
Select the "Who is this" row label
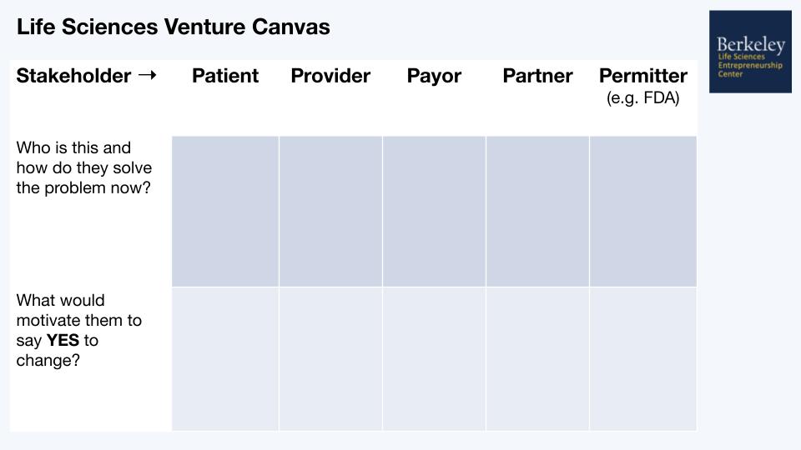coord(83,167)
